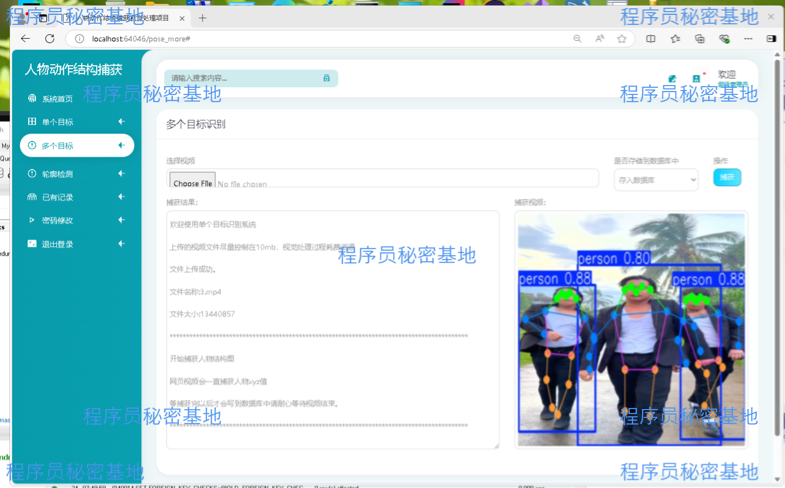Image resolution: width=785 pixels, height=488 pixels.
Task: Click the 文件上传成功 line
Action: click(x=193, y=269)
